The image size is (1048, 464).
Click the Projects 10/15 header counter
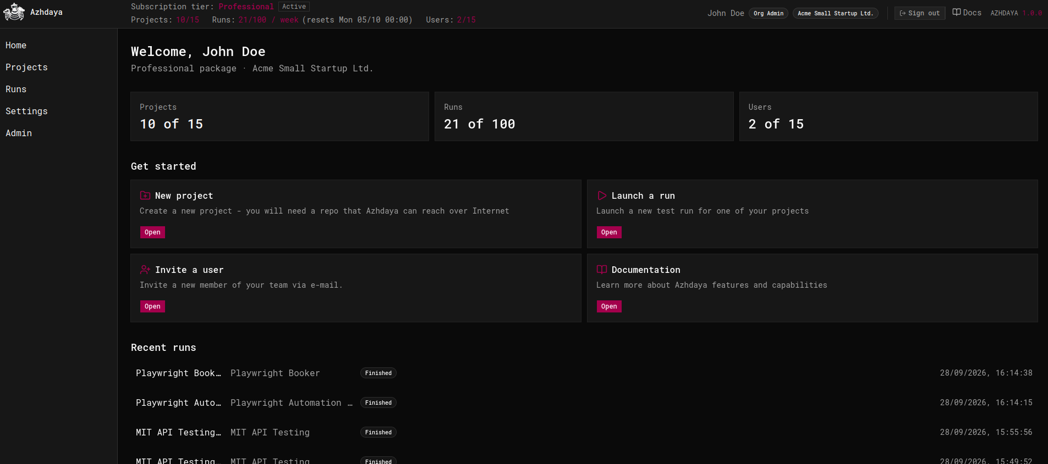click(x=165, y=20)
